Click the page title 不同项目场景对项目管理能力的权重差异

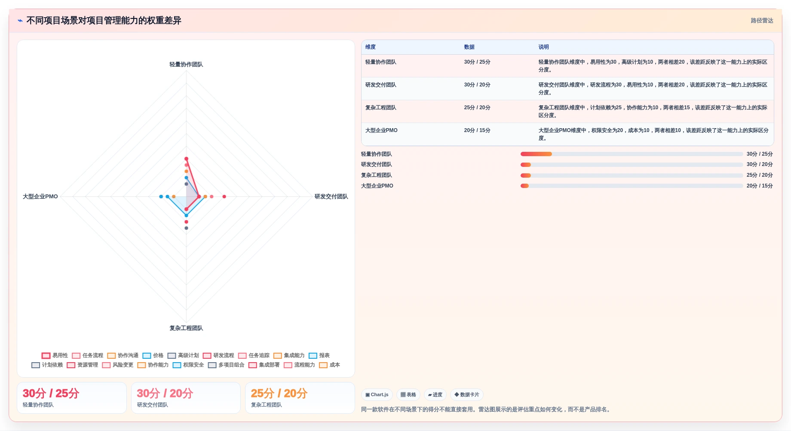click(x=104, y=21)
